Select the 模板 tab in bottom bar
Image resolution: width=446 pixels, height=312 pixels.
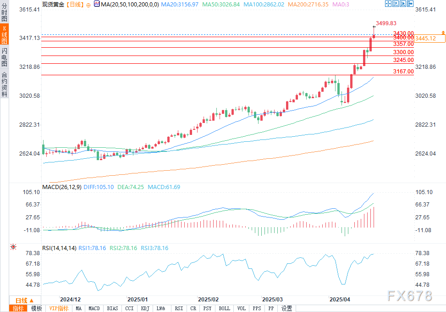[36, 308]
